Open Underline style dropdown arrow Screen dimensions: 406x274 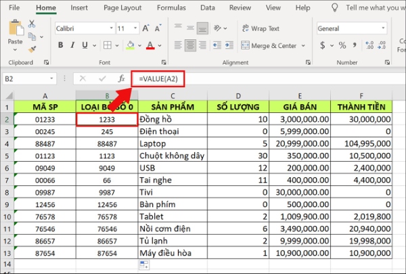[x=95, y=45]
